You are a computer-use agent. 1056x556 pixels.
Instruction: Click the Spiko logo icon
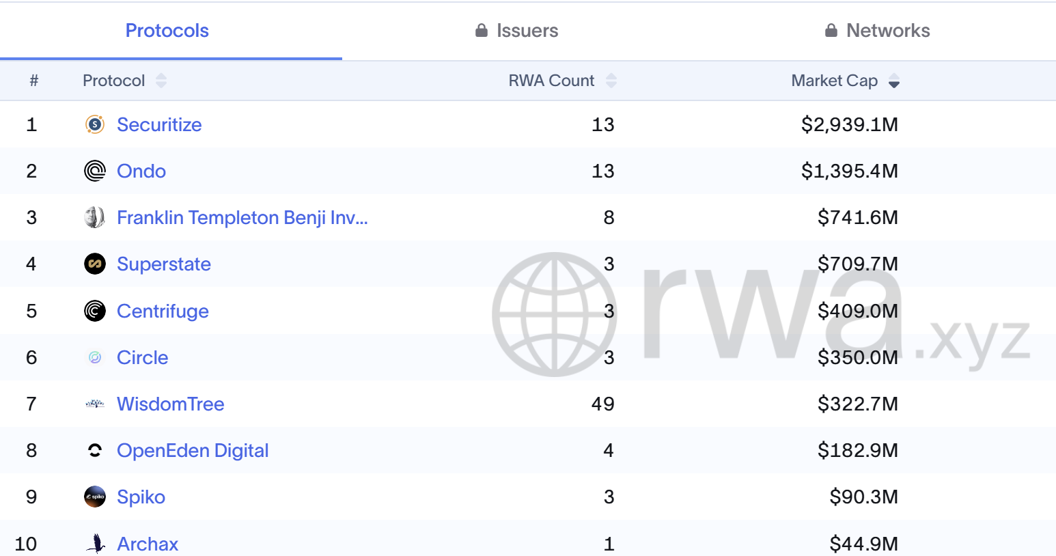[x=95, y=497]
